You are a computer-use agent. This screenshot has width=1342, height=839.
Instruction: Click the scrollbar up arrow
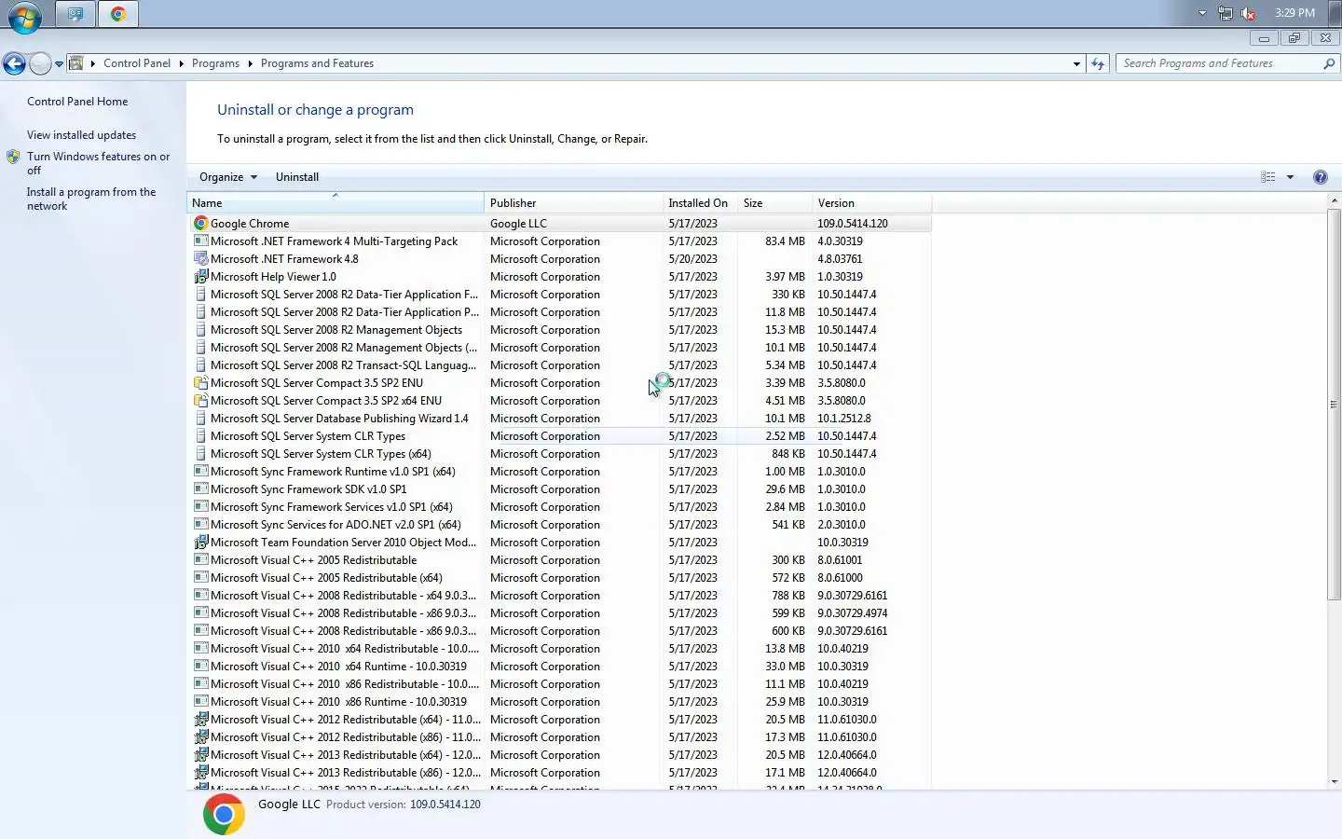point(1334,200)
